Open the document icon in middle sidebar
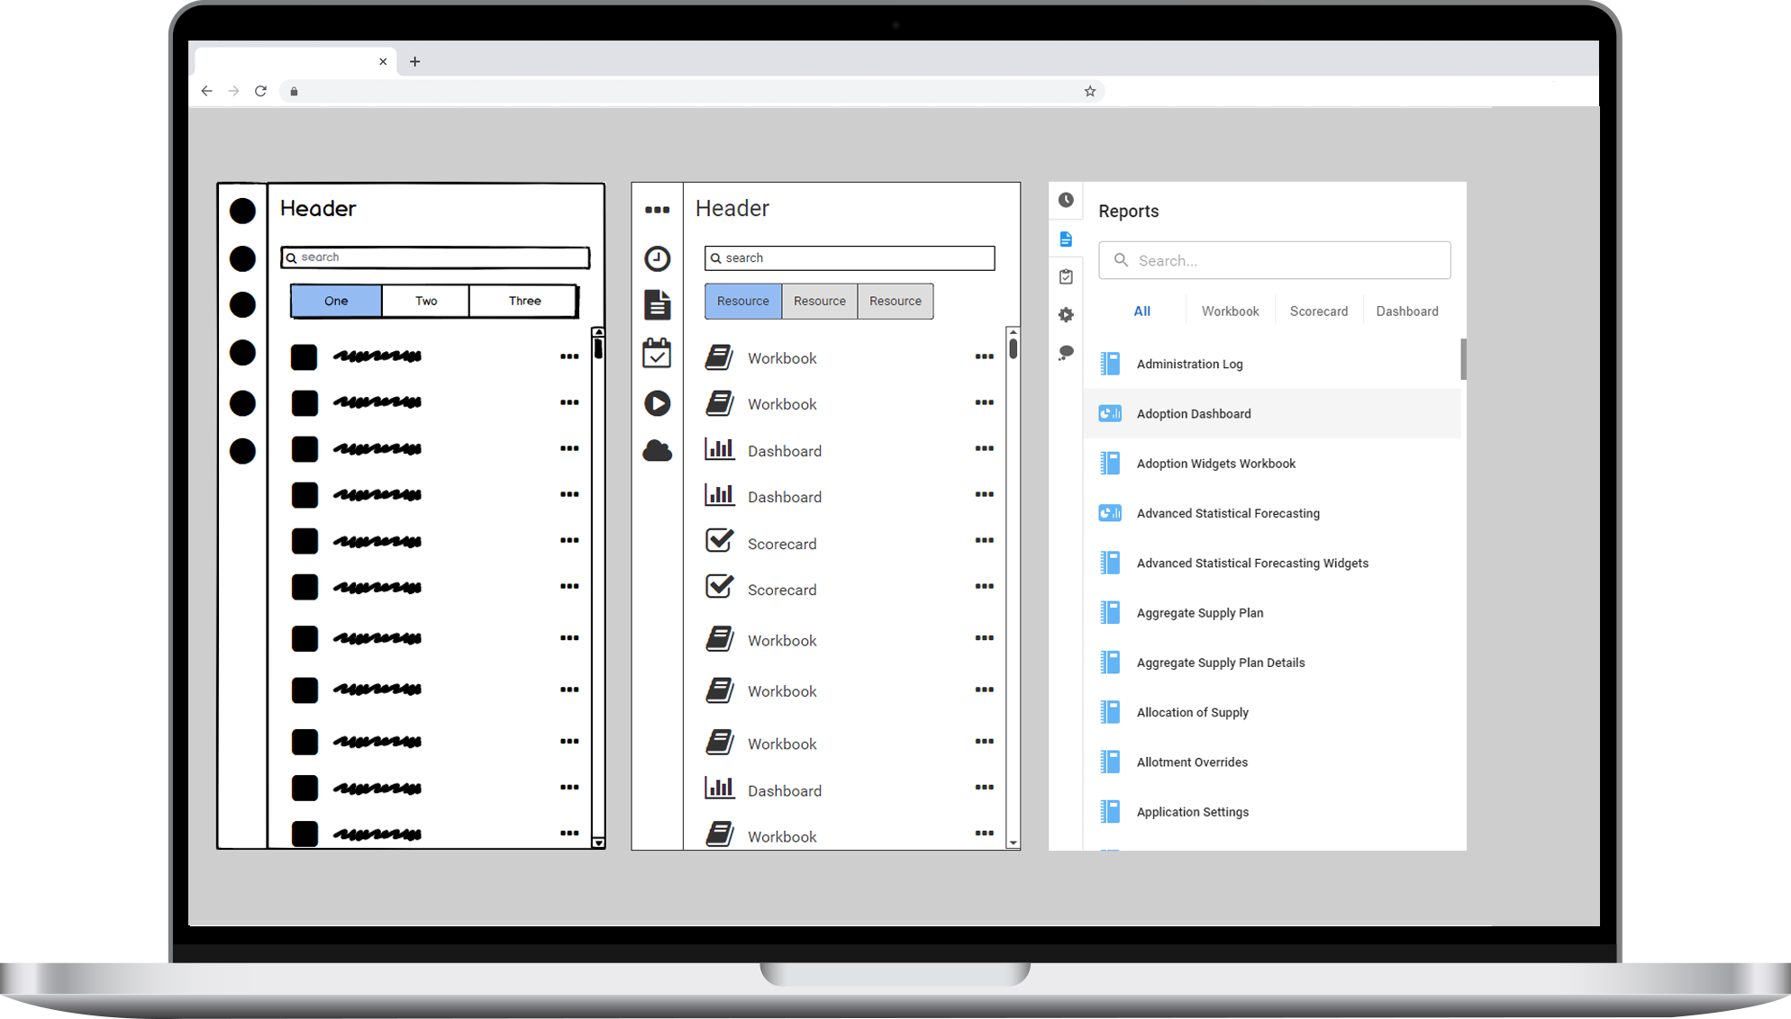The height and width of the screenshot is (1019, 1791). tap(657, 304)
